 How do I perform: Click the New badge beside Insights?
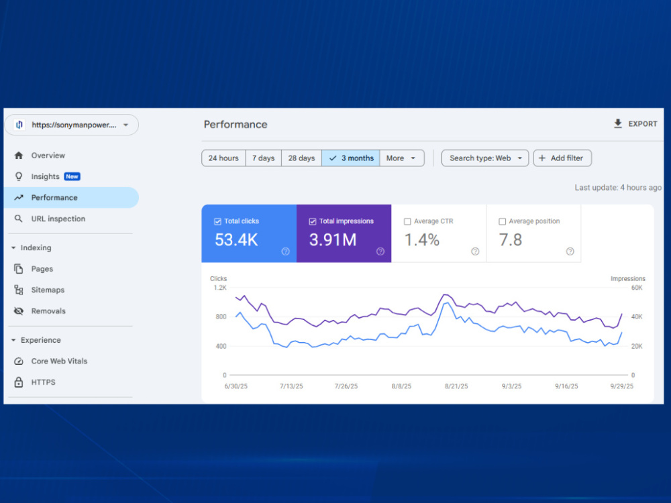[72, 176]
